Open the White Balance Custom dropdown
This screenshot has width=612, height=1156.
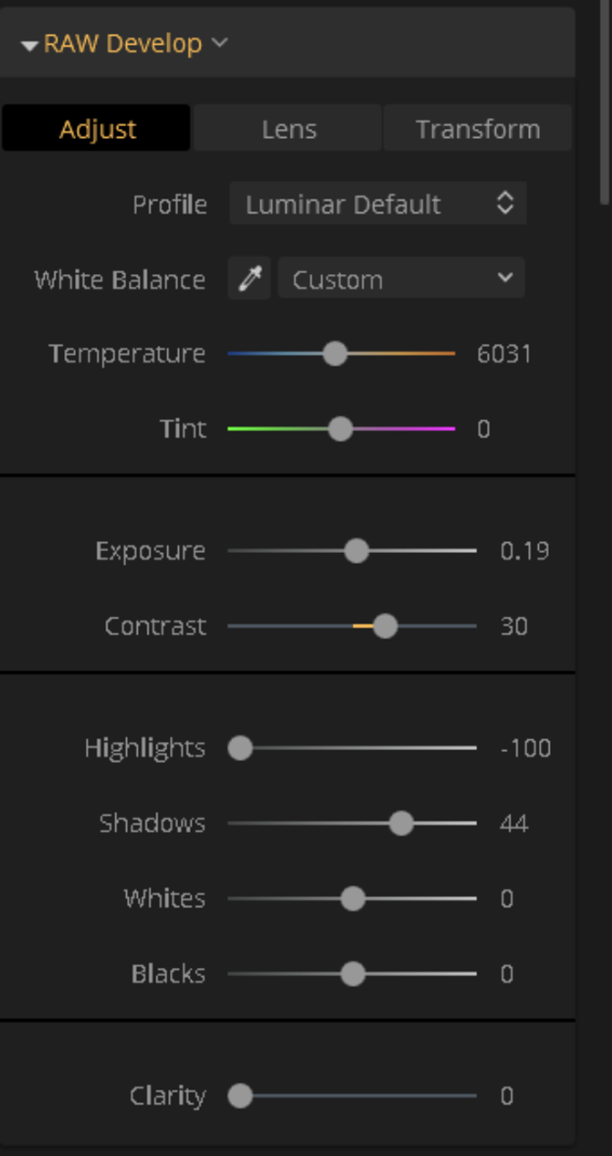(401, 279)
